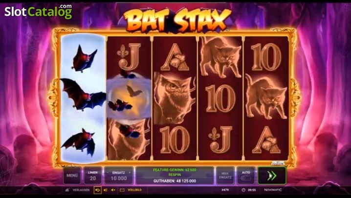Increase Einsatz with the plus sign

(130, 173)
